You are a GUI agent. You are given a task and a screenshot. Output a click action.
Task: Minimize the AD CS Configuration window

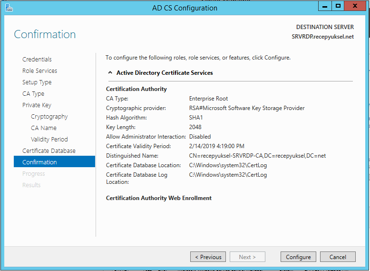pos(325,6)
